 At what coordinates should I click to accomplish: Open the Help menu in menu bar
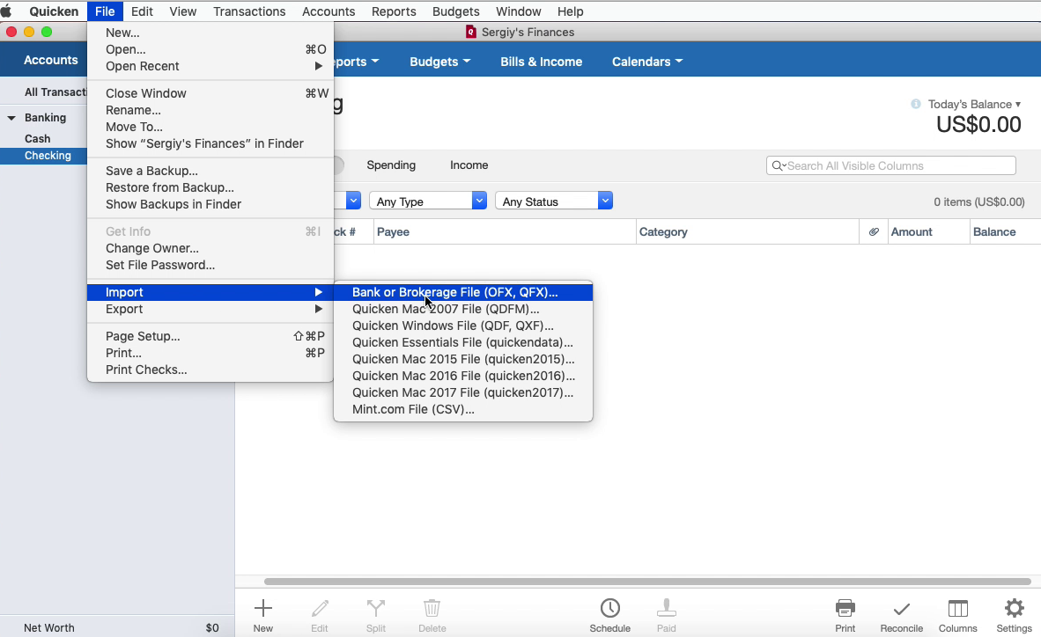pos(571,11)
